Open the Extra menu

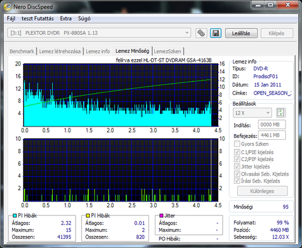coord(66,19)
